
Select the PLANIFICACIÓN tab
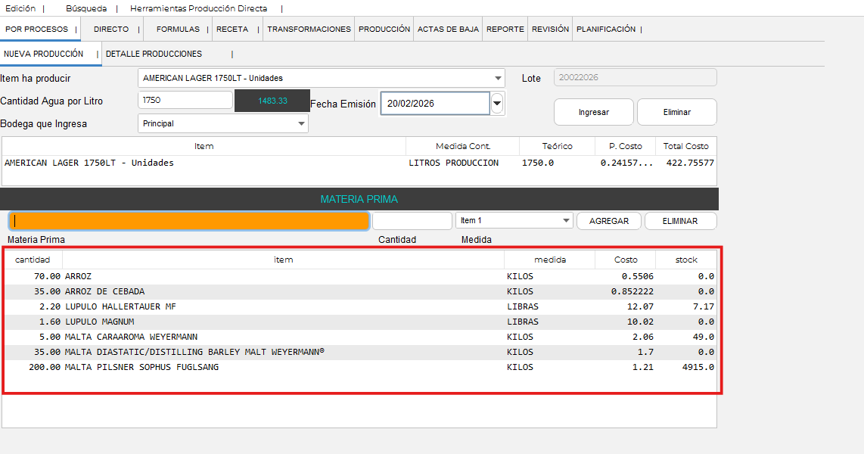(x=605, y=29)
